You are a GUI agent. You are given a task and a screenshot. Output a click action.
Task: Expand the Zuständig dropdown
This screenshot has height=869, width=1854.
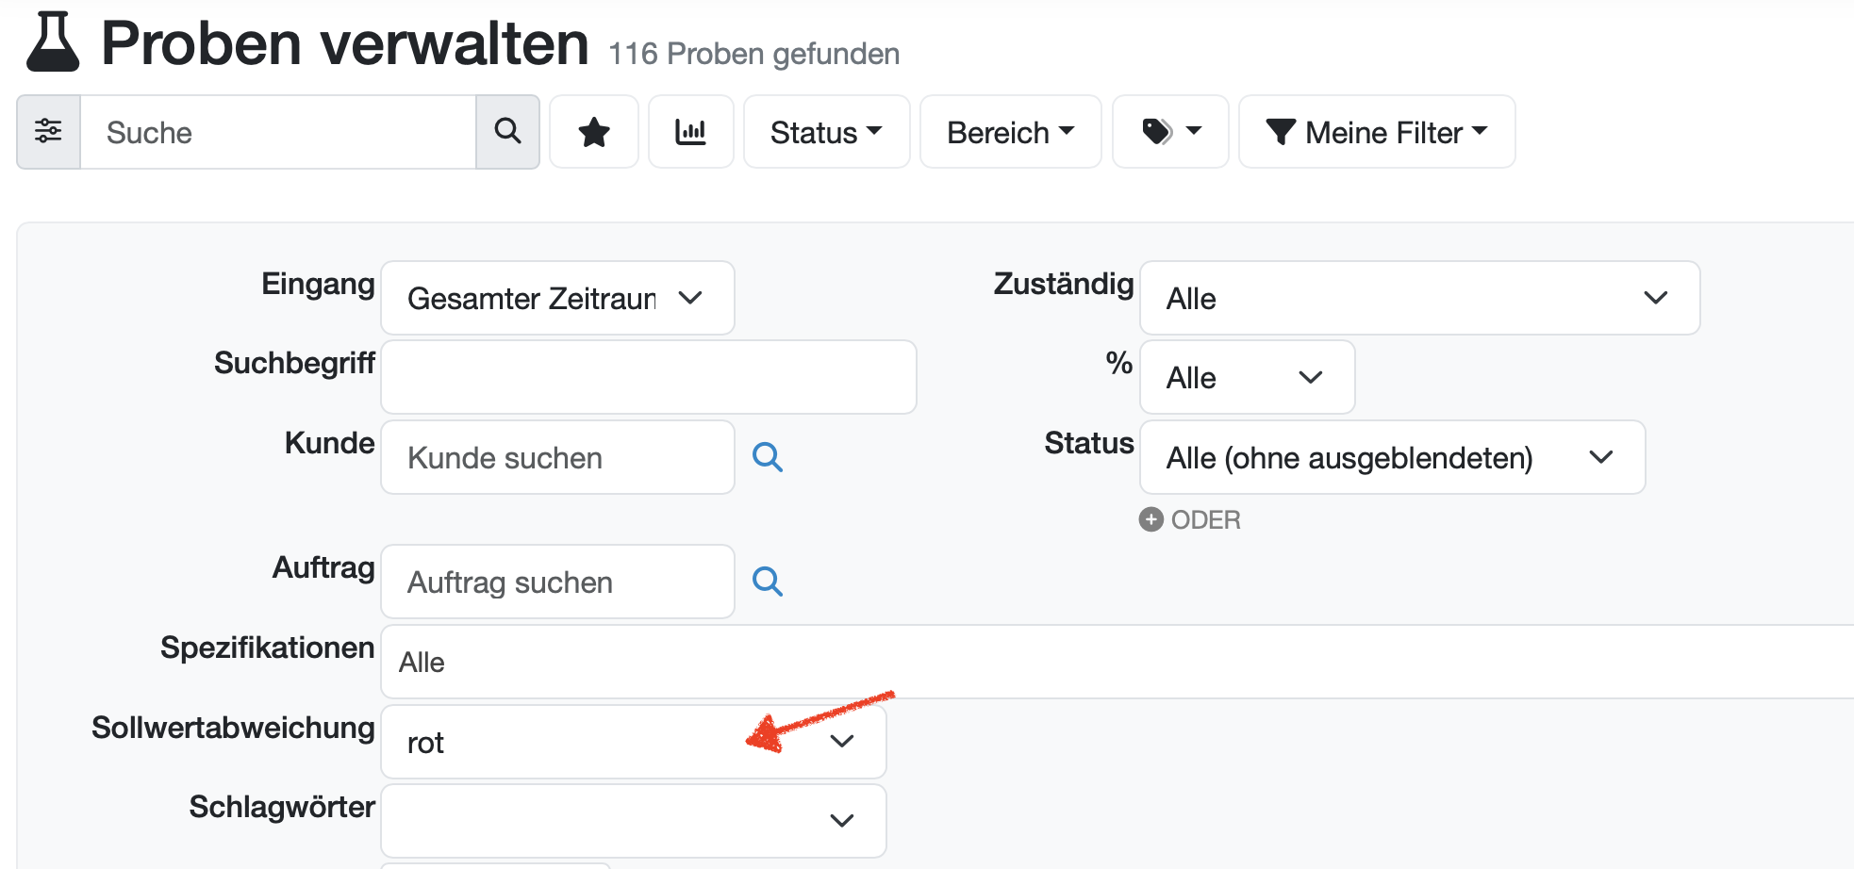tap(1419, 298)
